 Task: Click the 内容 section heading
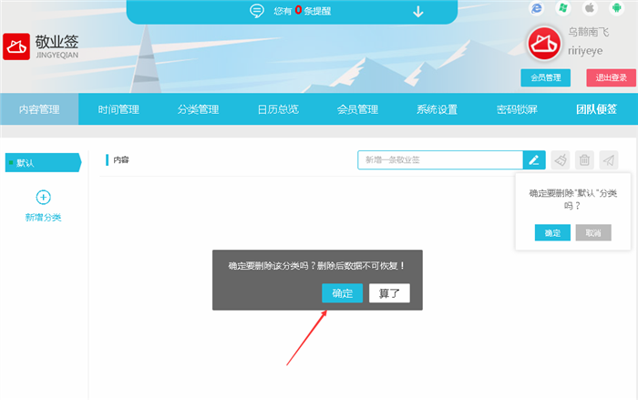click(121, 160)
